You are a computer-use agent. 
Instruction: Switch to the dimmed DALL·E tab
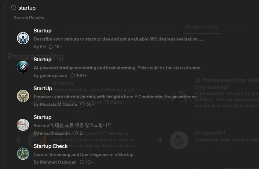coord(50,27)
